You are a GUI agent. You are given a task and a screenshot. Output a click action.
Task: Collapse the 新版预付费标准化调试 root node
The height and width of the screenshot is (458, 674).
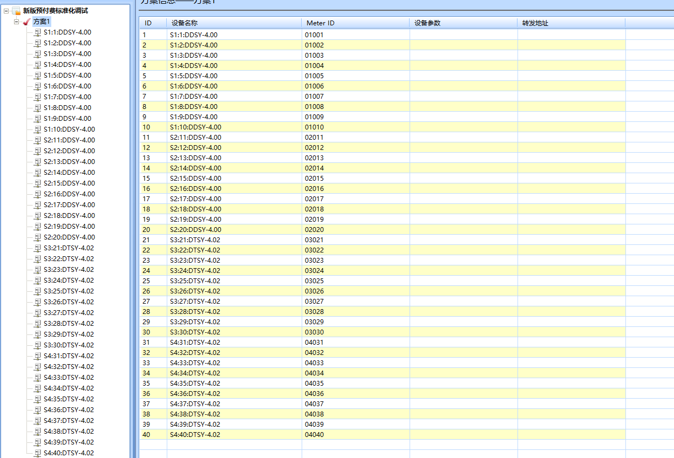click(6, 11)
